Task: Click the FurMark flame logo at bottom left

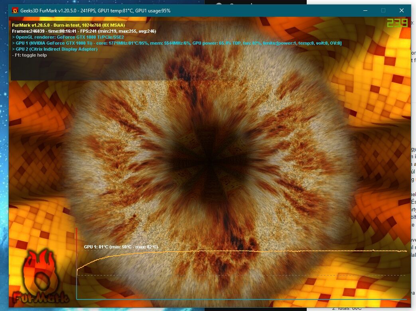Action: [40, 277]
